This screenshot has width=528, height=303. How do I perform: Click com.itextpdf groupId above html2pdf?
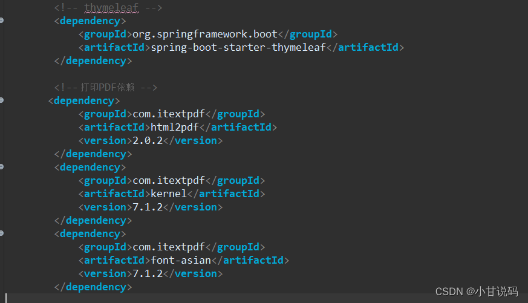click(169, 114)
